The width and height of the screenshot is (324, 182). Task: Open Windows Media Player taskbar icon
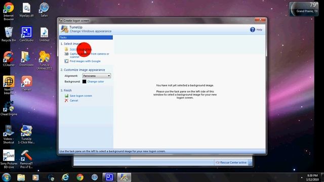(35, 177)
